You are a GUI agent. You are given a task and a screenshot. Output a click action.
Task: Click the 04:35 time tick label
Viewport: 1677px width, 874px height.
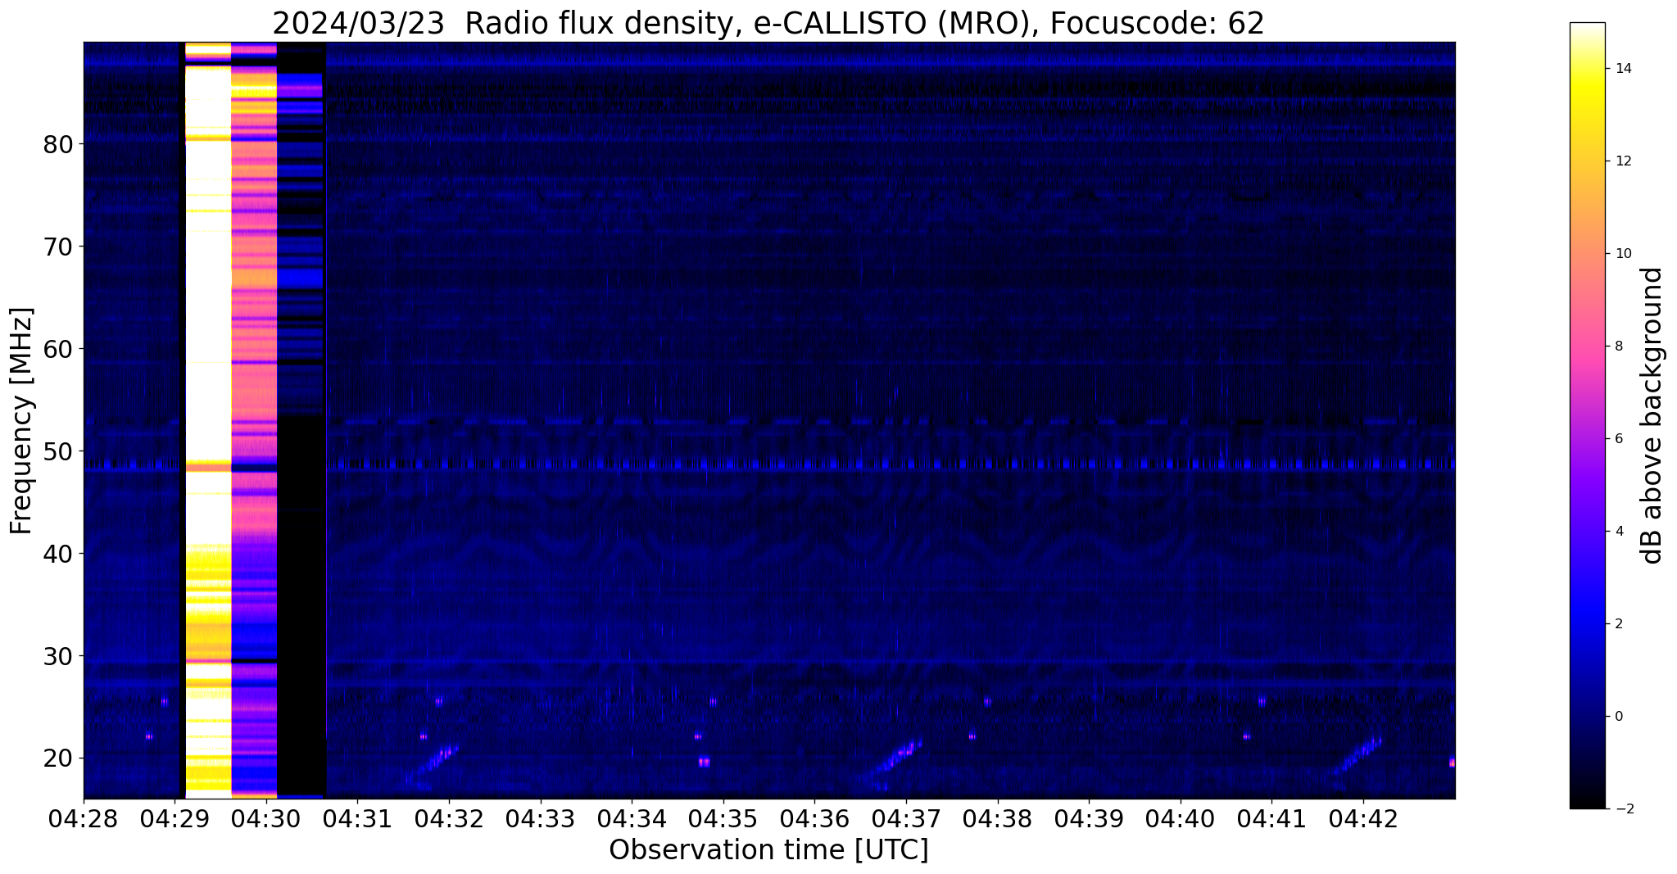pos(723,819)
